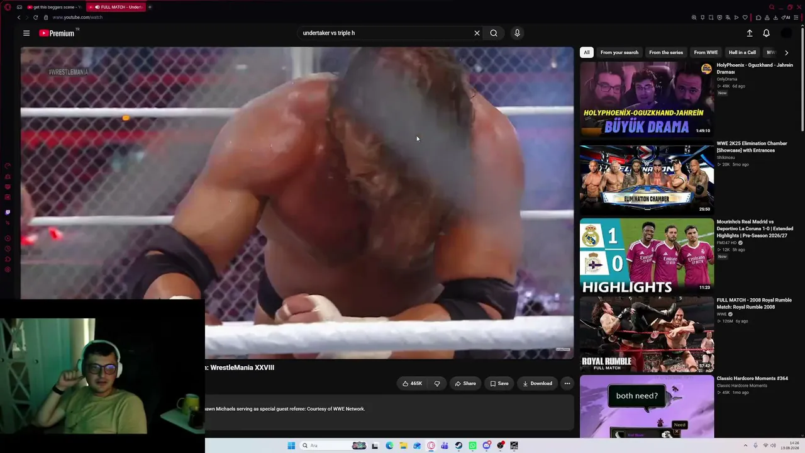Open the Royal Rumble full match thumbnail
The width and height of the screenshot is (805, 453).
click(x=647, y=335)
